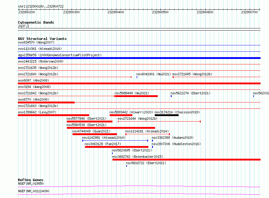Click esv2443215 (McKernan2009) variant label
This screenshot has width=269, height=198.
41,61
